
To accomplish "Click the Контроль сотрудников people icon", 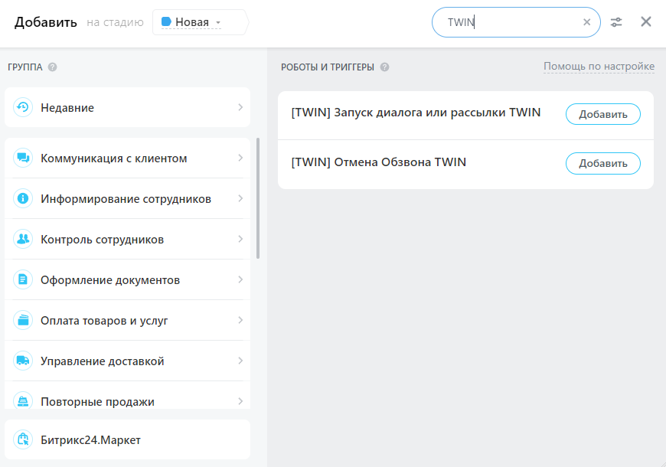I will tap(23, 239).
